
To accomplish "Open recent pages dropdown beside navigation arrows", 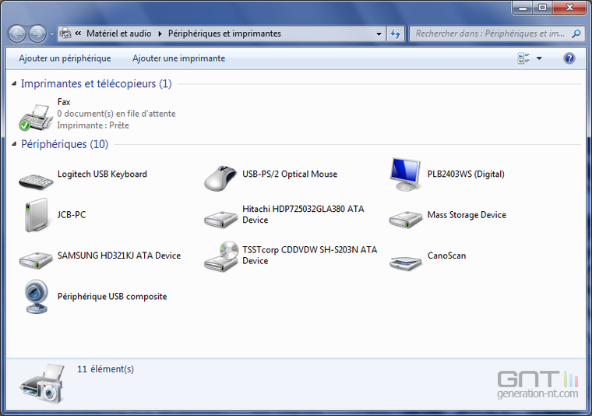I will pos(51,33).
